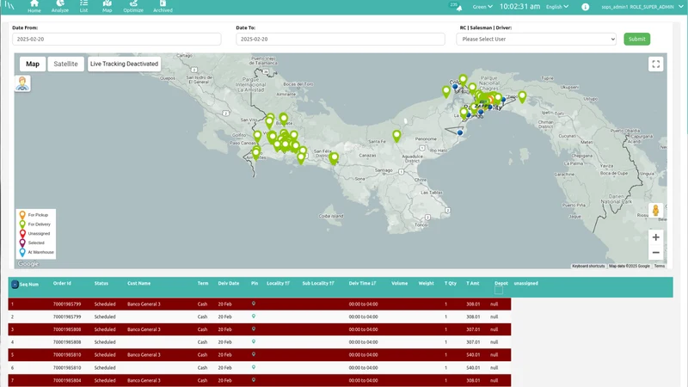Open the map Terms link

(x=659, y=266)
